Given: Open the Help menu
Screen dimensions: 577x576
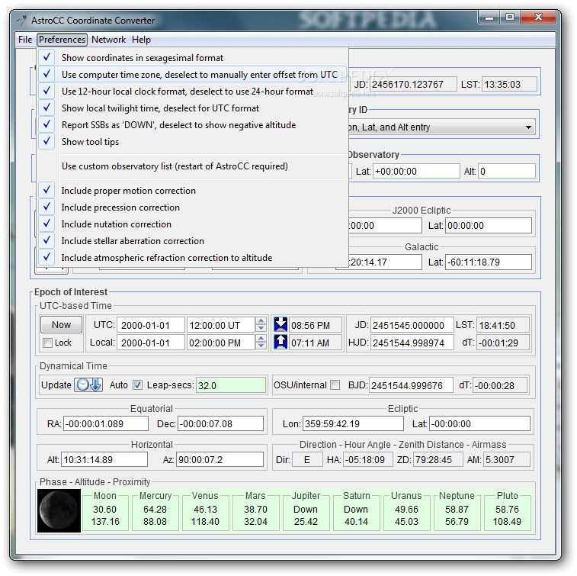Looking at the screenshot, I should [141, 40].
